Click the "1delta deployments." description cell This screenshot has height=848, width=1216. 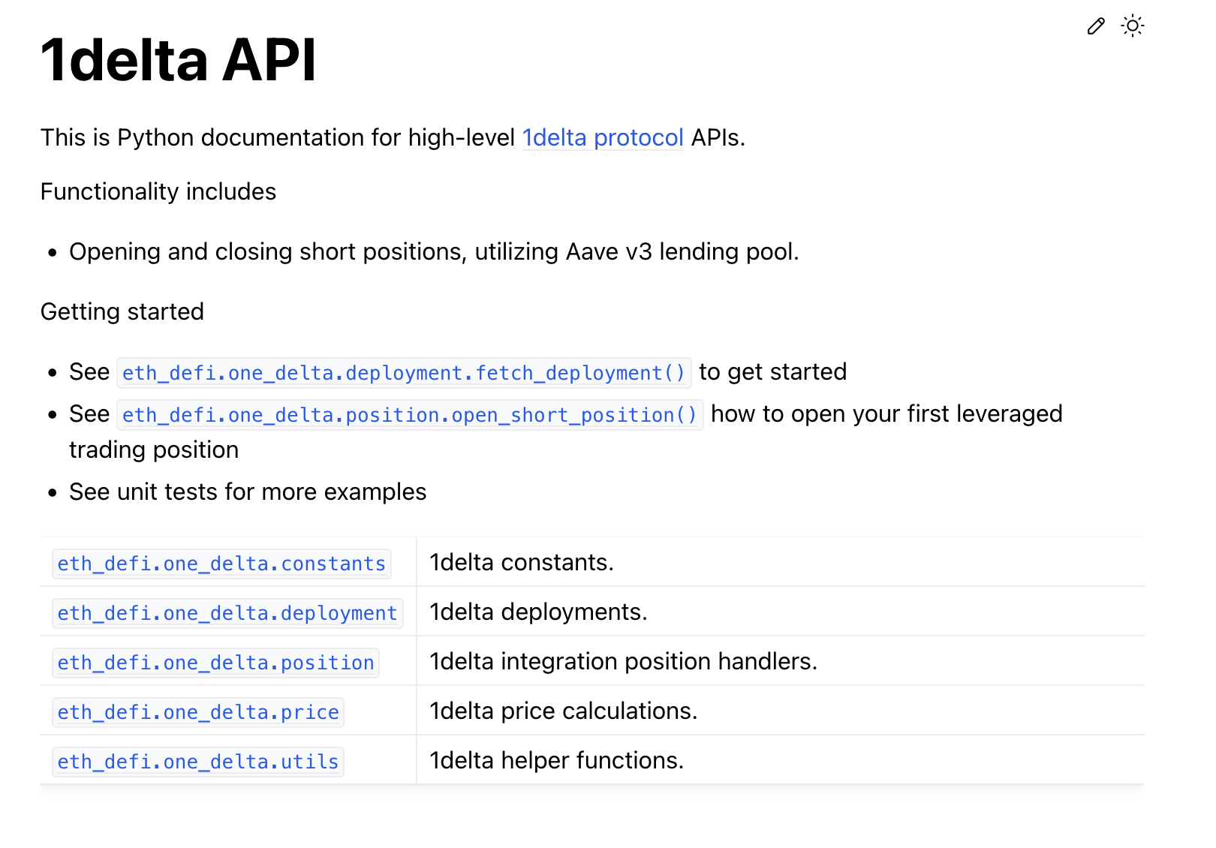538,612
